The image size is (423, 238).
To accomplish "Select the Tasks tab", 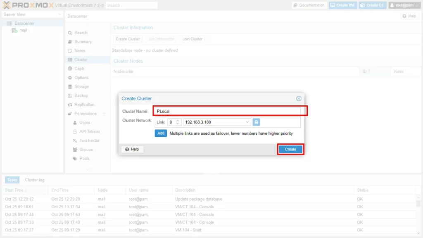I will point(12,180).
